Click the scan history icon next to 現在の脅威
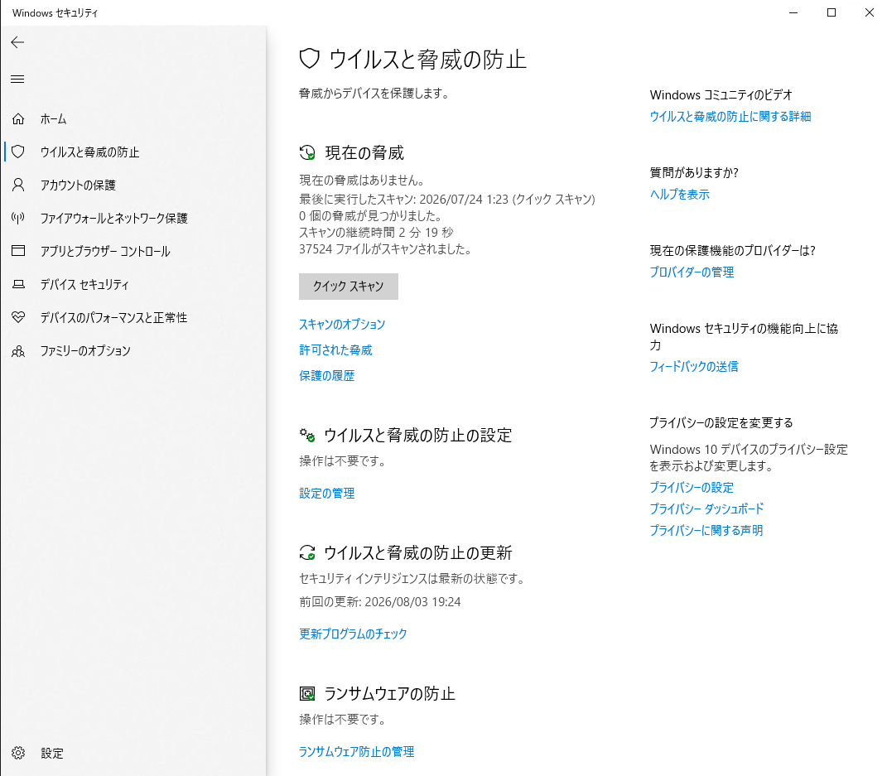 point(307,152)
